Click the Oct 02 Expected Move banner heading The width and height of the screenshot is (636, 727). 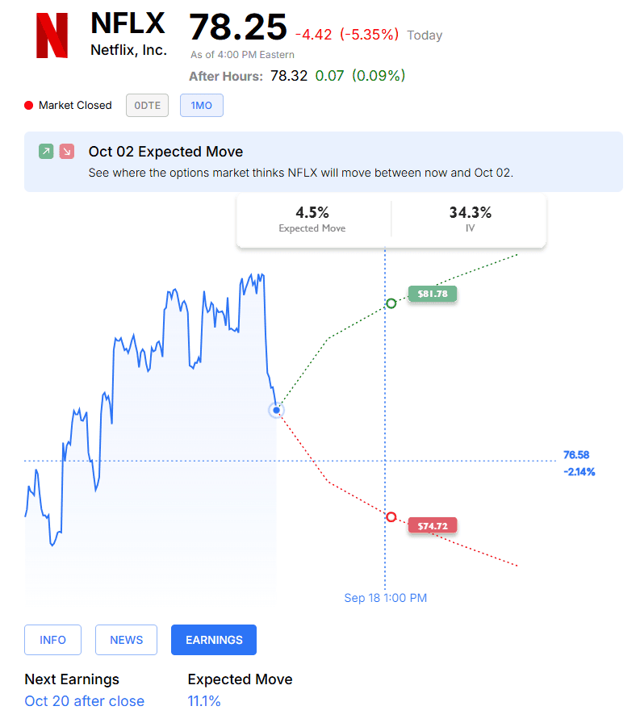[165, 152]
